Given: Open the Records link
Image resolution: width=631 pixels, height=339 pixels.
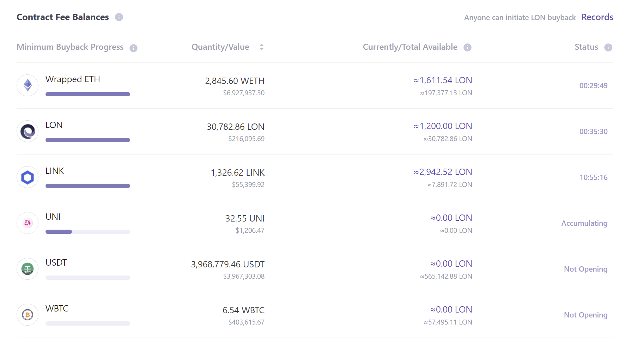Looking at the screenshot, I should tap(597, 17).
